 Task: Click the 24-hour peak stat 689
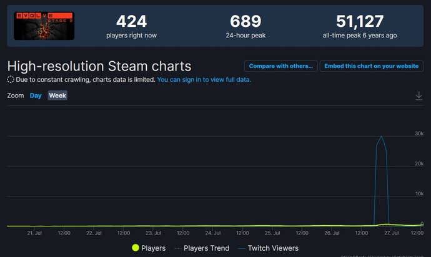pos(245,21)
